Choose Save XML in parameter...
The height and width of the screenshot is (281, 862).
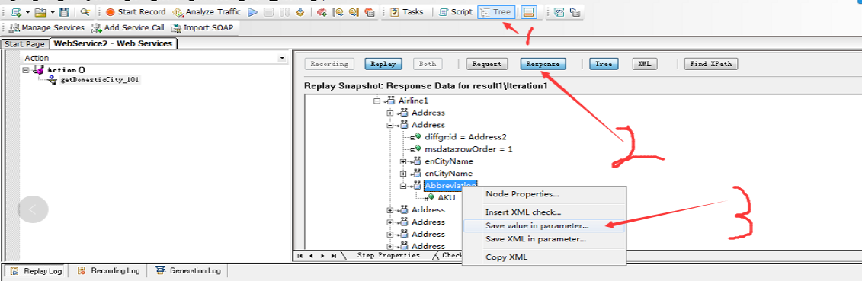coord(543,239)
